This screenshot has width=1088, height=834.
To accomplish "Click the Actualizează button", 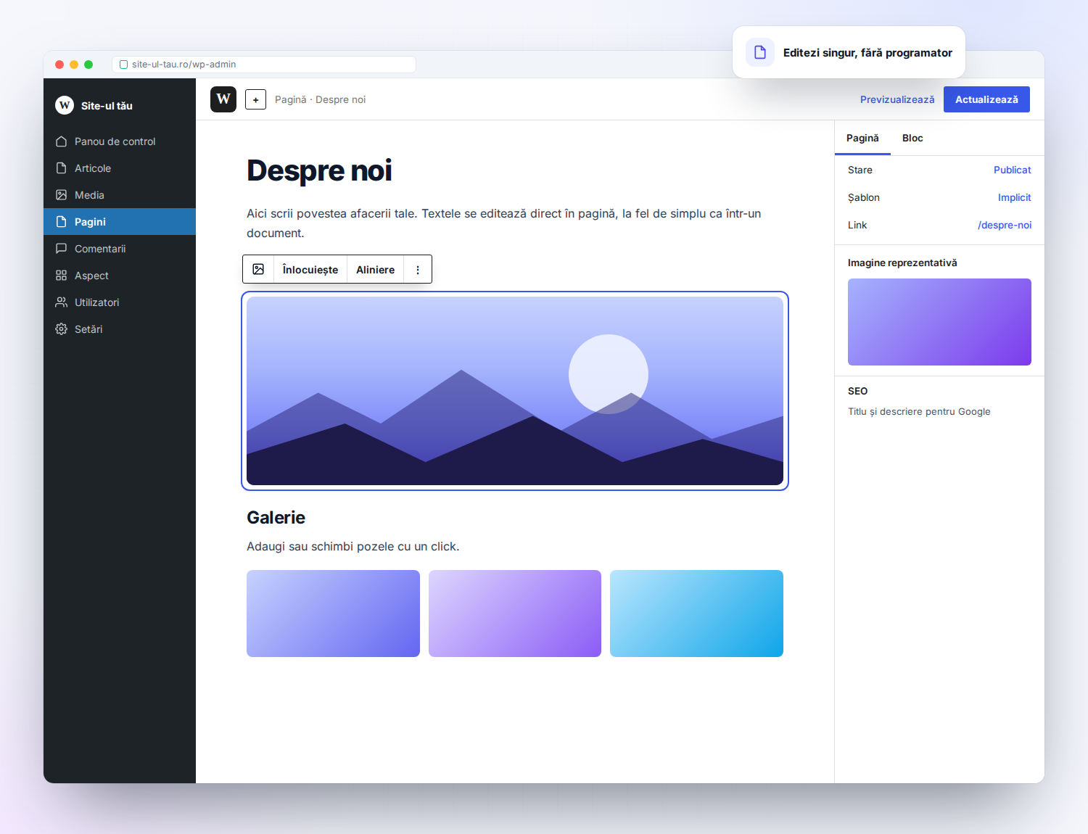I will click(986, 99).
